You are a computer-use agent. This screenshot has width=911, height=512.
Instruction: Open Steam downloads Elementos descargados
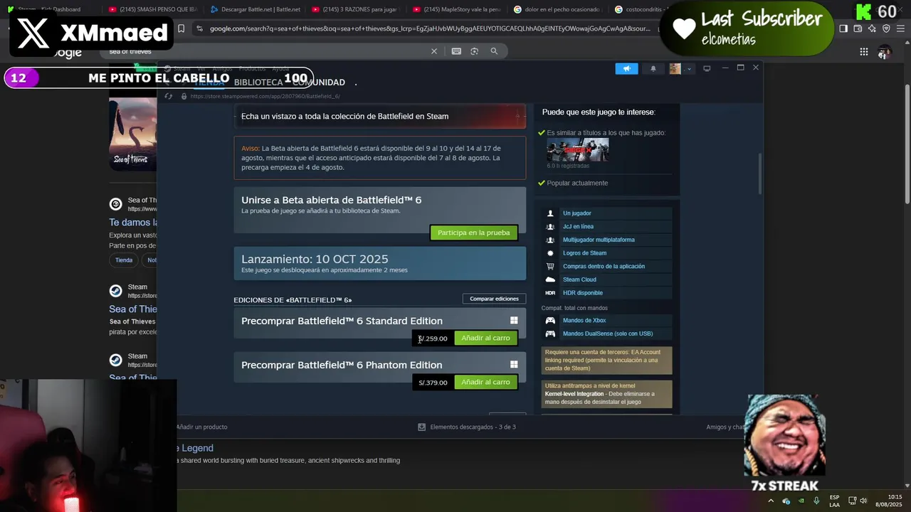coord(467,427)
